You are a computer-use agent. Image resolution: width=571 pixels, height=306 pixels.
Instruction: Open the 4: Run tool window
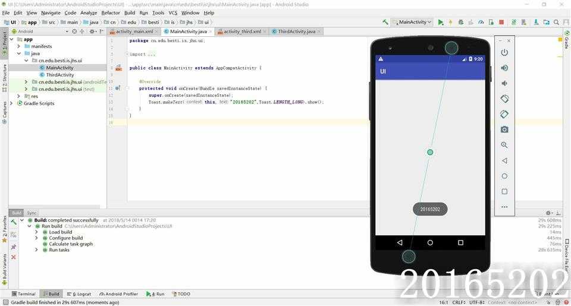tap(155, 294)
